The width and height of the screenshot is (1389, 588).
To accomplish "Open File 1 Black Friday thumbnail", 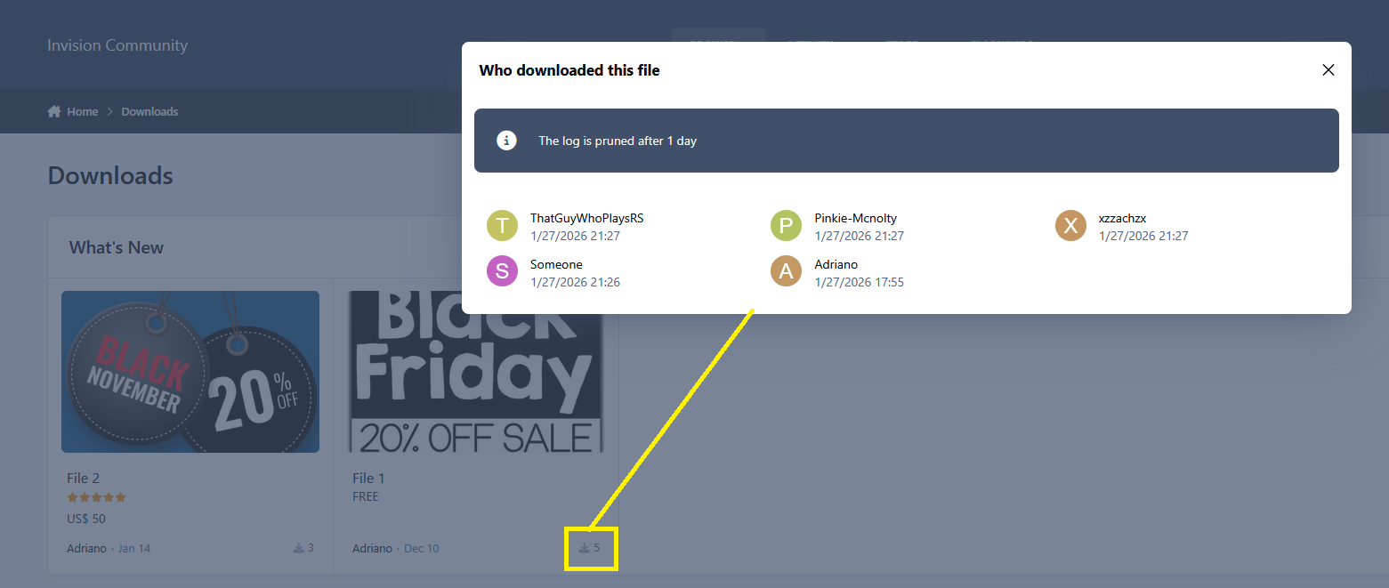I will tap(476, 372).
